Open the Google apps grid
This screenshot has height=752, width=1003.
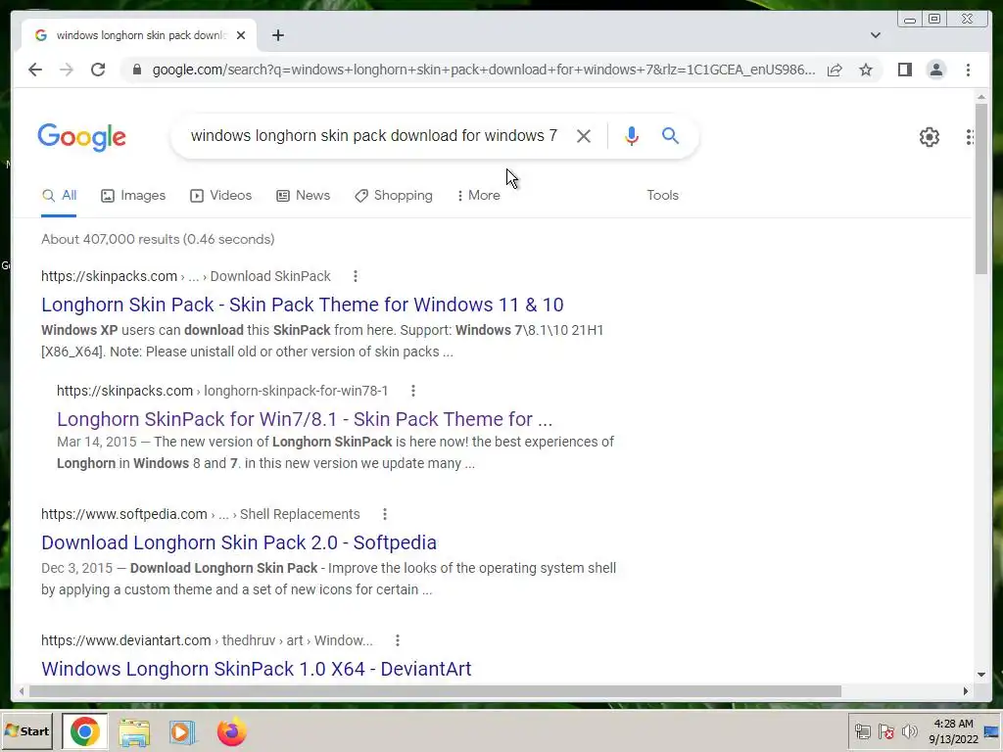[x=970, y=137]
